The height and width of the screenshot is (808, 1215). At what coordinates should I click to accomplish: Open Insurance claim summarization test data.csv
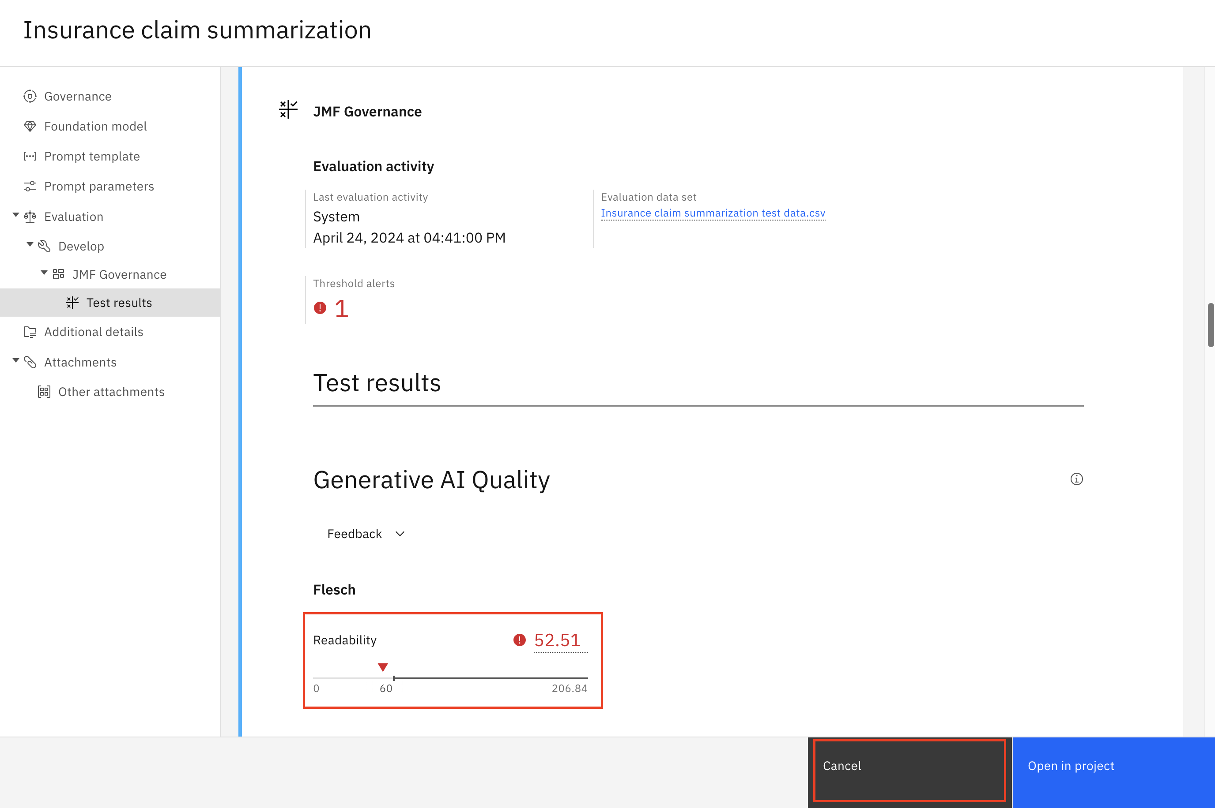(x=712, y=213)
